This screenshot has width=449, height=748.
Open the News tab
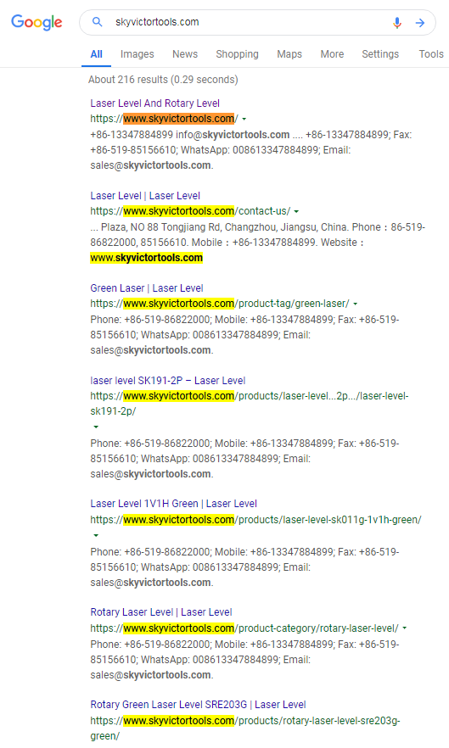[x=185, y=54]
